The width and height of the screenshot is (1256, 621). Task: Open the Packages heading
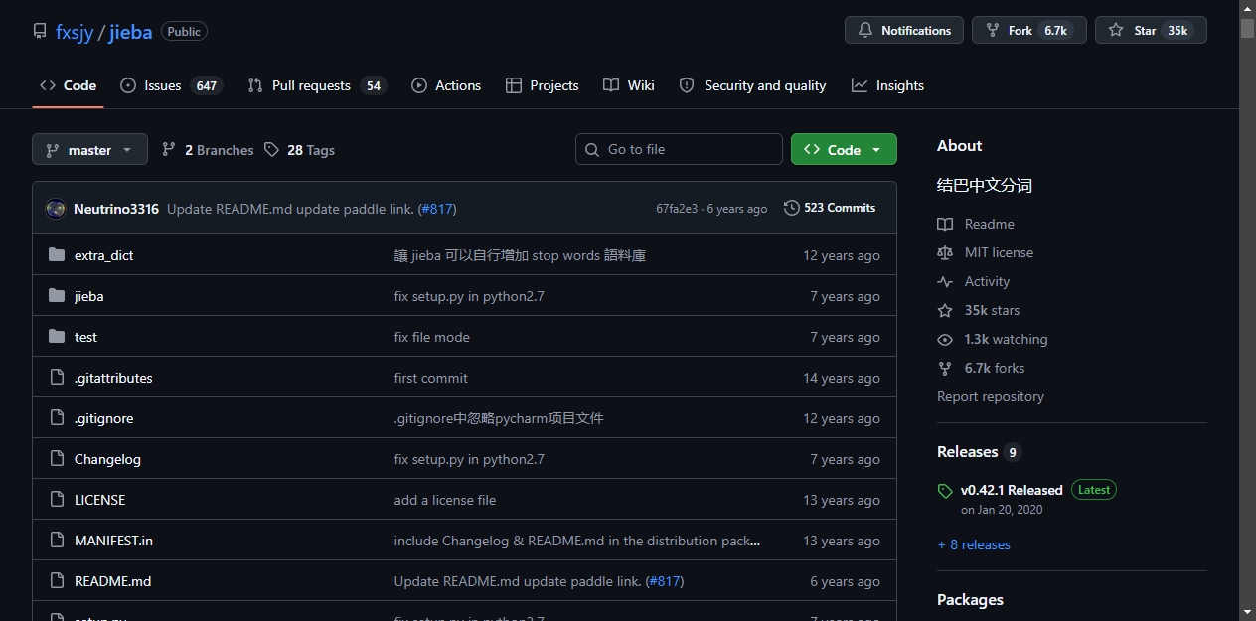(x=970, y=600)
